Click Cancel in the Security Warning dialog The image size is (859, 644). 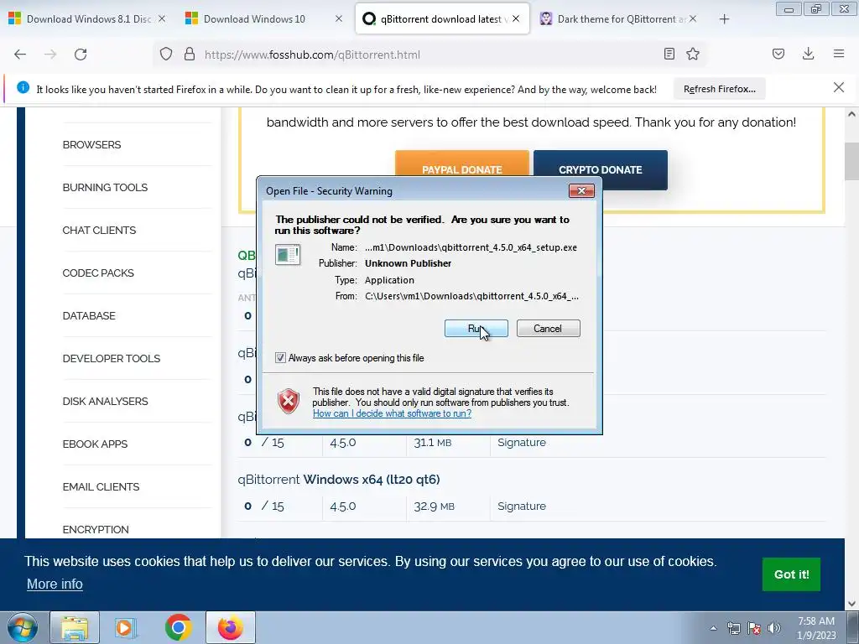548,328
